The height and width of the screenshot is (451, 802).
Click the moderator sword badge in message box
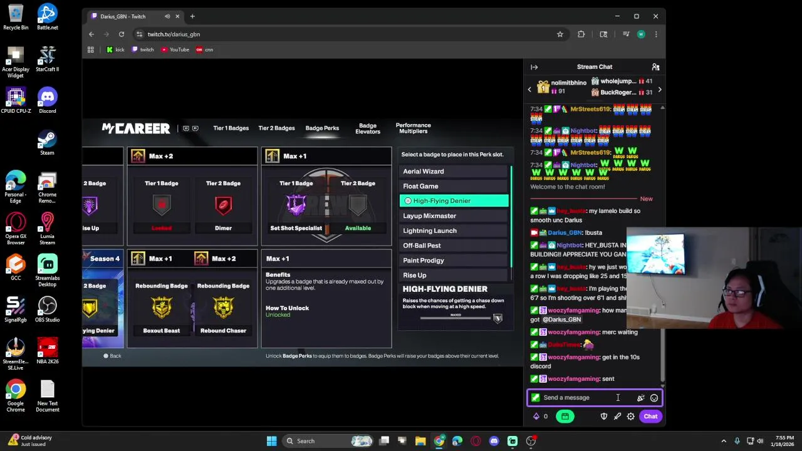pyautogui.click(x=536, y=398)
